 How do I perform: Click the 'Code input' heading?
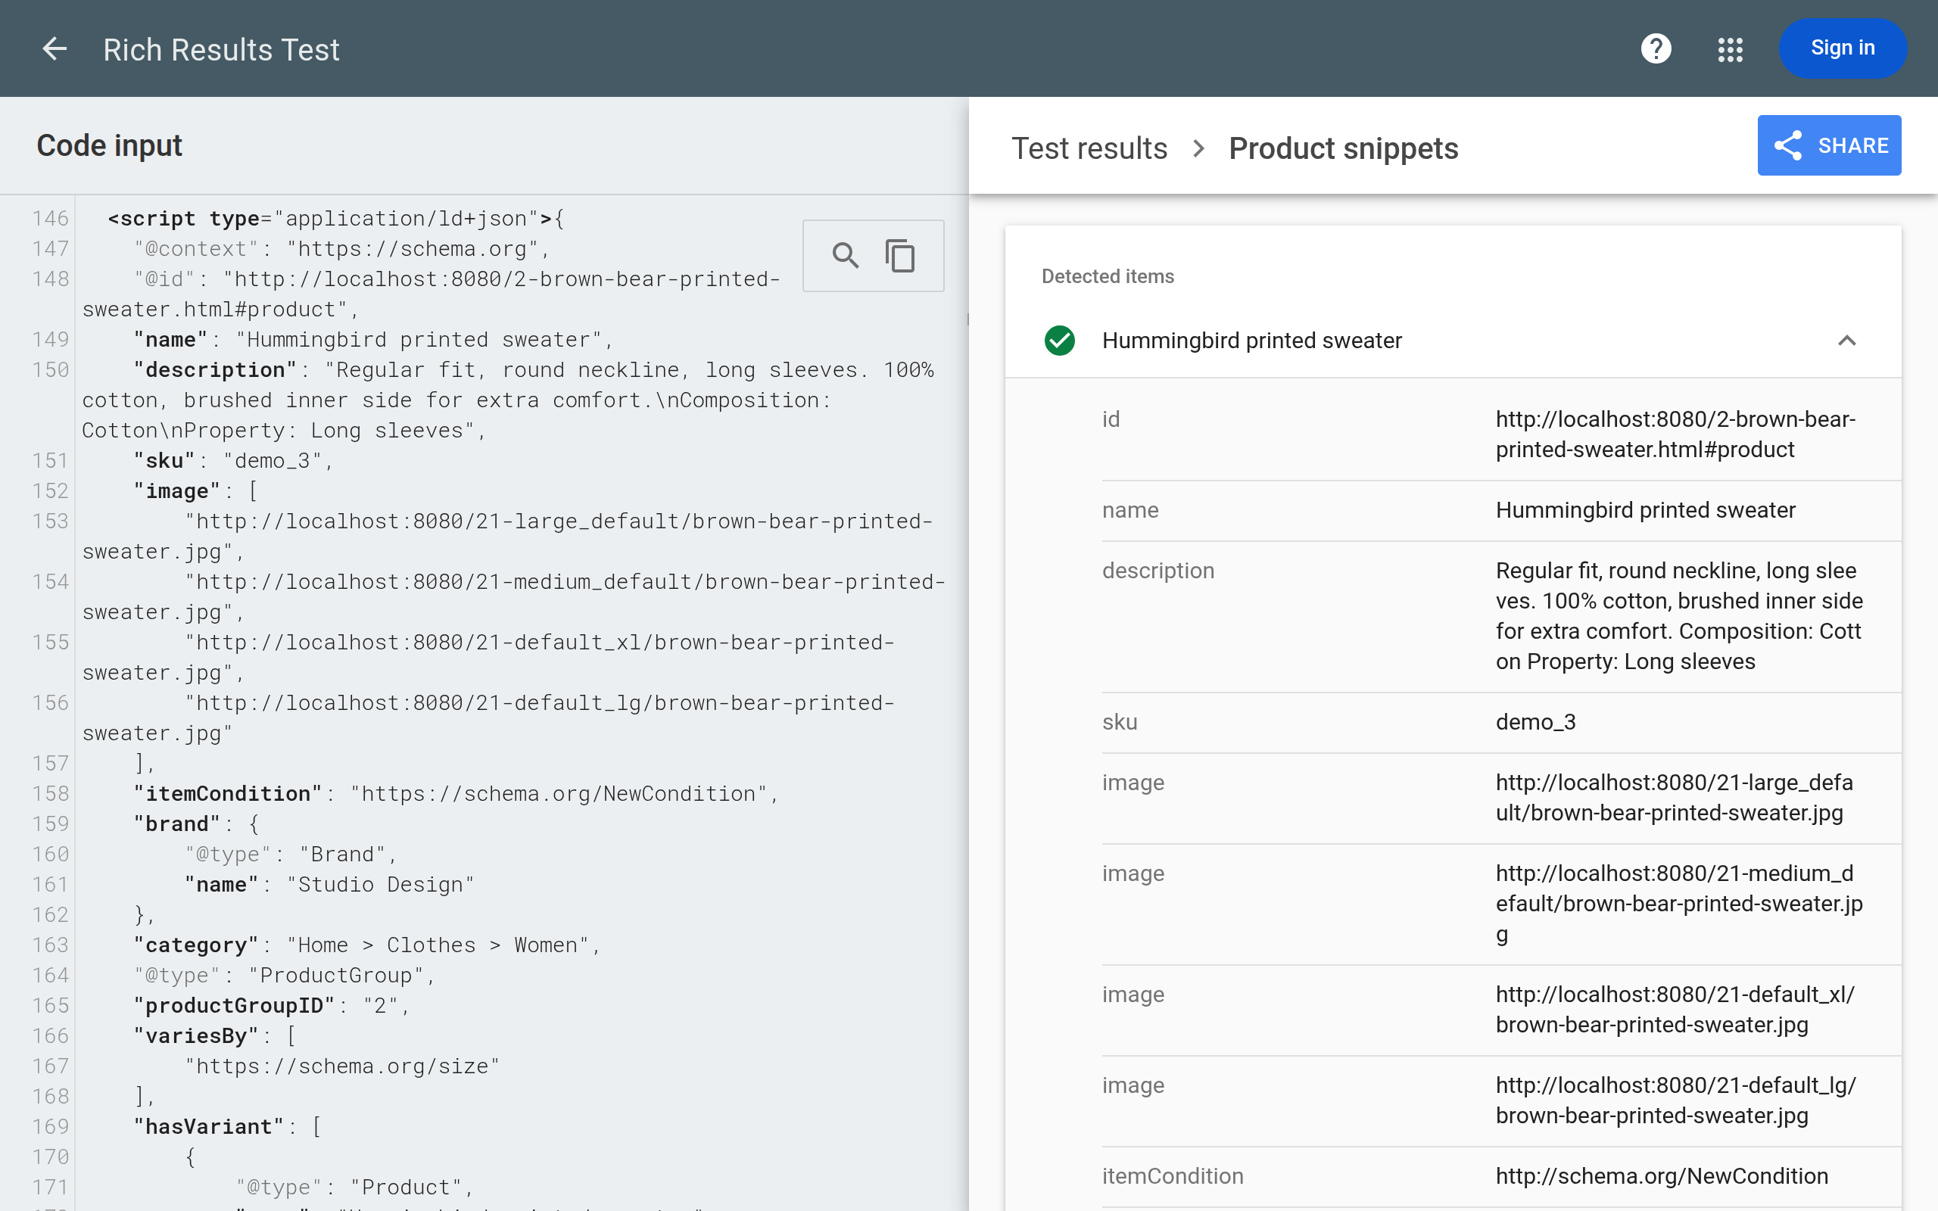click(110, 146)
